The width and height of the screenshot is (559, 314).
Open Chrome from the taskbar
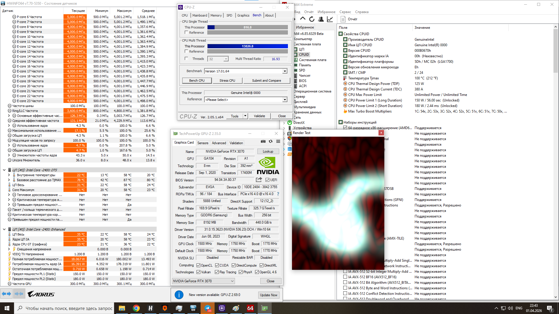tap(136, 308)
